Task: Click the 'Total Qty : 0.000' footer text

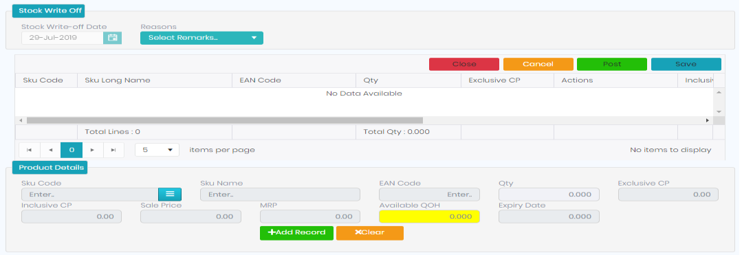Action: [x=397, y=132]
